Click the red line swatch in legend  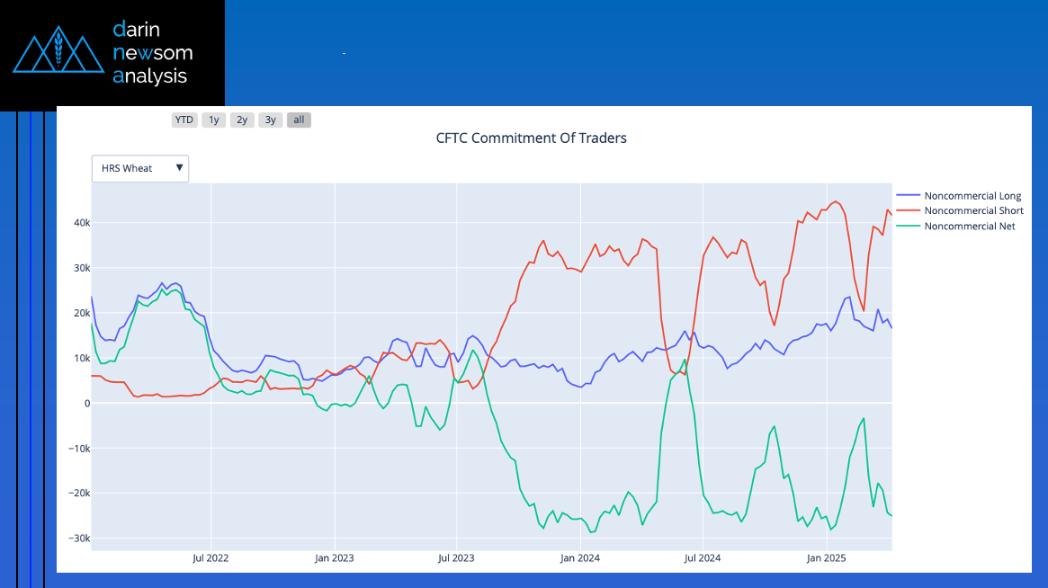point(908,211)
